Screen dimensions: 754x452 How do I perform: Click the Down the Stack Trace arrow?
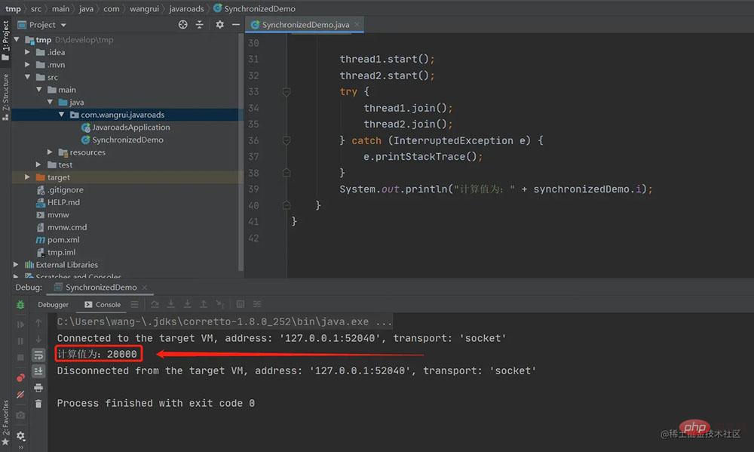click(38, 340)
